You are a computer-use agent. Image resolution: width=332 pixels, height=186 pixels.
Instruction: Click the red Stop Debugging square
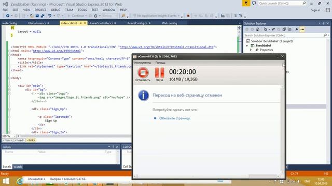point(188,16)
